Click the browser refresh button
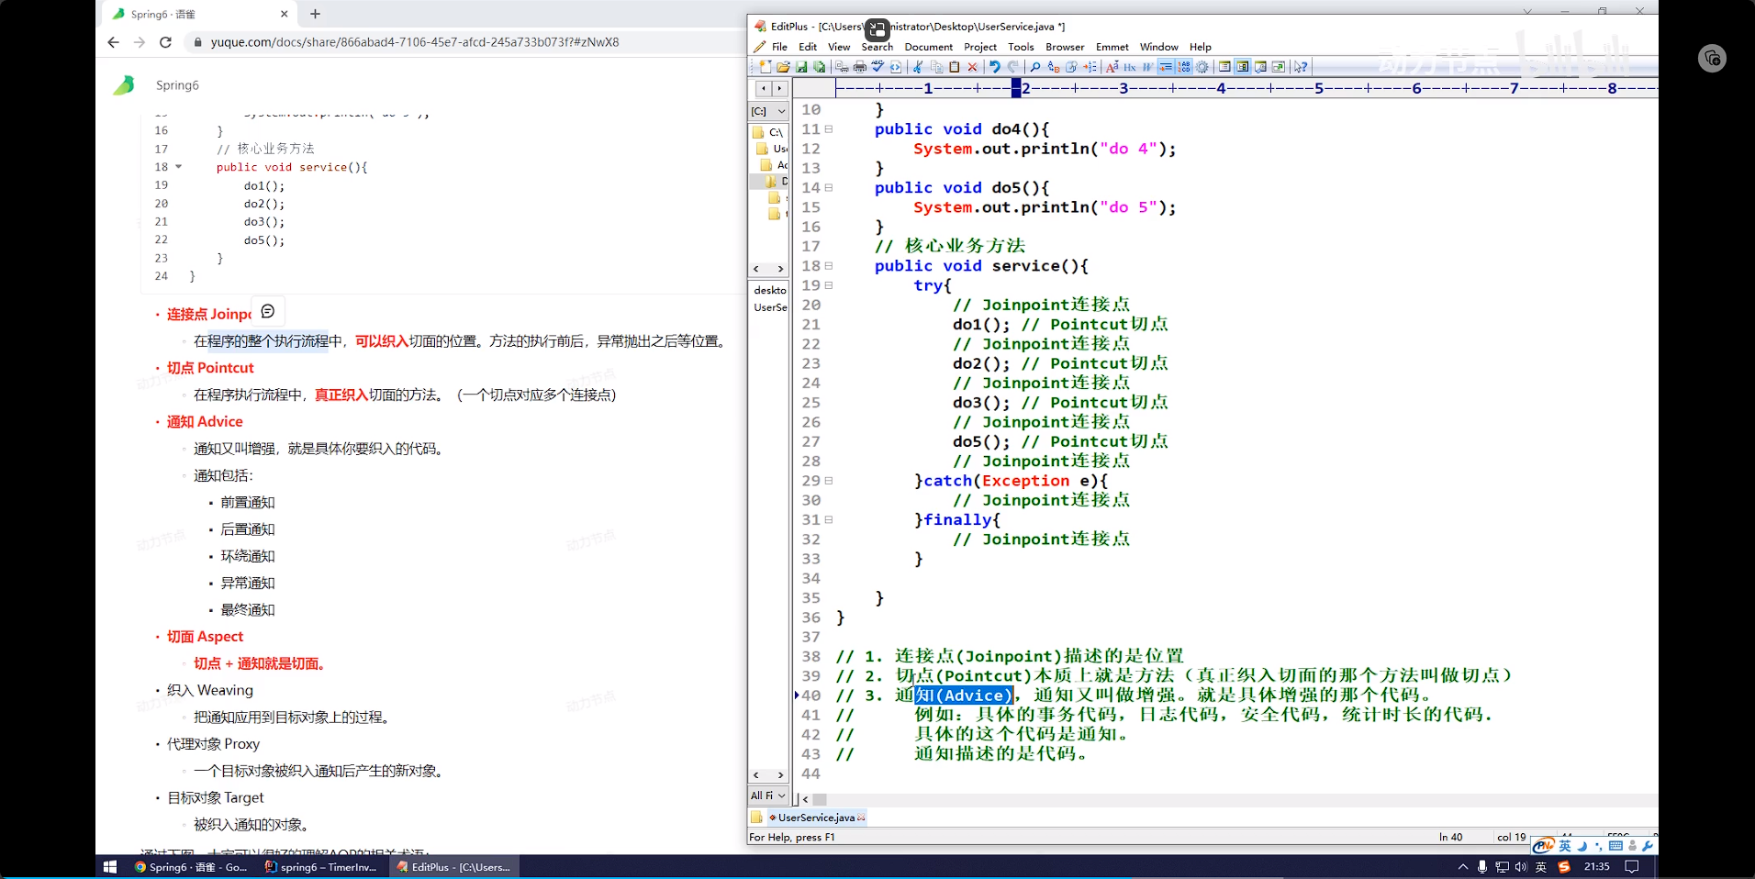The width and height of the screenshot is (1755, 879). click(166, 41)
